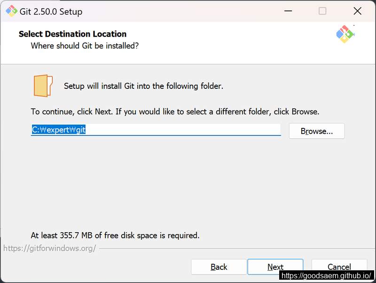Click the Select Destination Location heading

[x=73, y=34]
